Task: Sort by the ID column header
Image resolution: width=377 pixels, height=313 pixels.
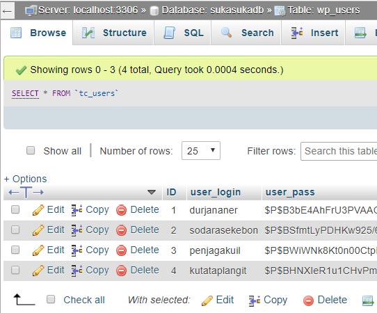Action: (171, 192)
